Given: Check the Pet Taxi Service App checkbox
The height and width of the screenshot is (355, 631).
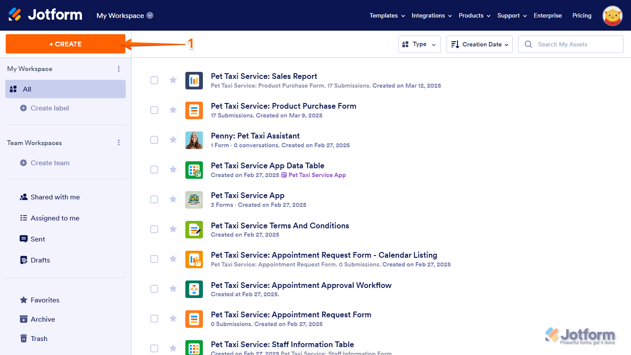Looking at the screenshot, I should pyautogui.click(x=154, y=199).
